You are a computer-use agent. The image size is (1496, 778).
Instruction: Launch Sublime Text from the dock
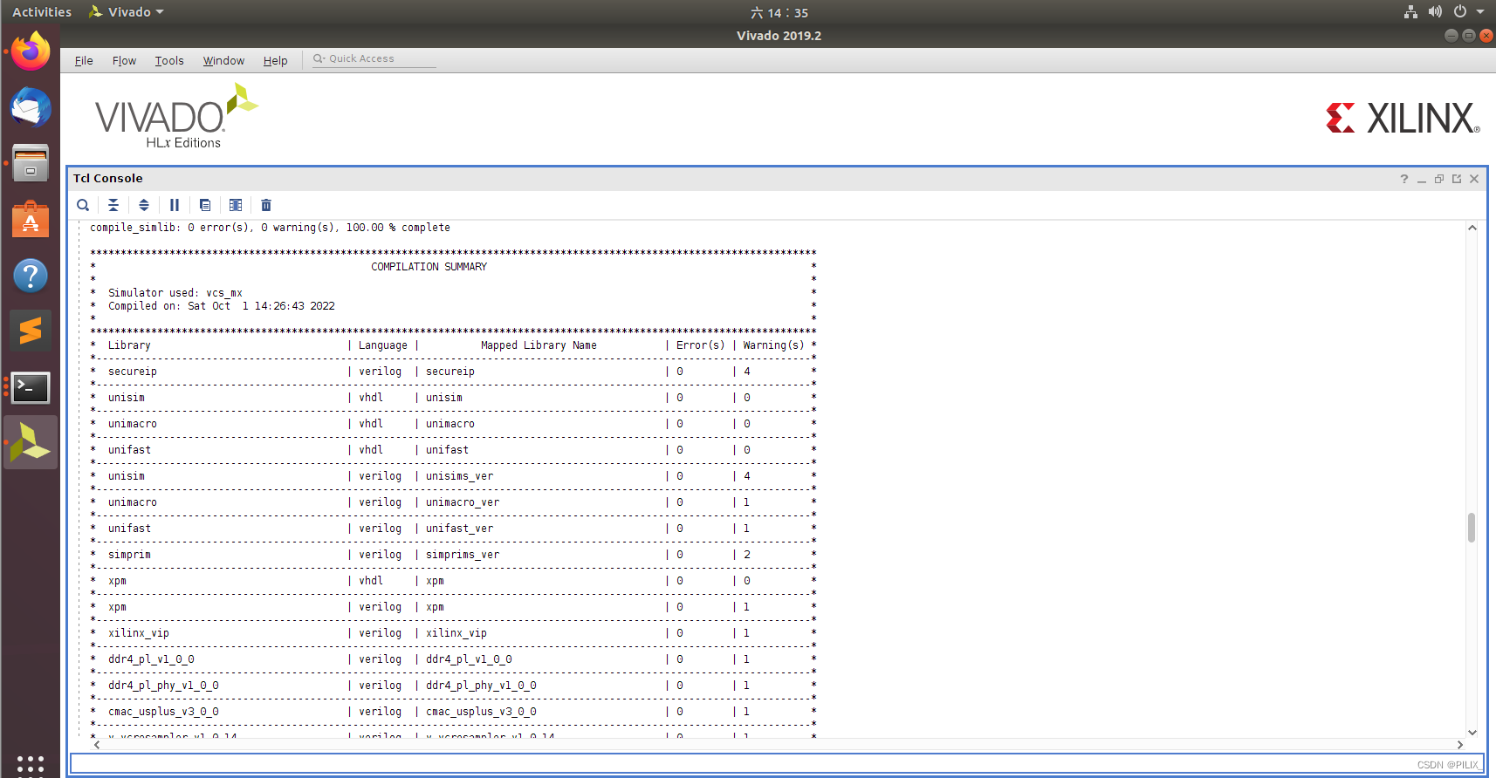(31, 331)
